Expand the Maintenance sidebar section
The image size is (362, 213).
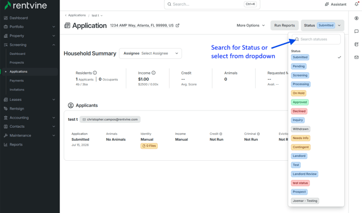(53, 135)
